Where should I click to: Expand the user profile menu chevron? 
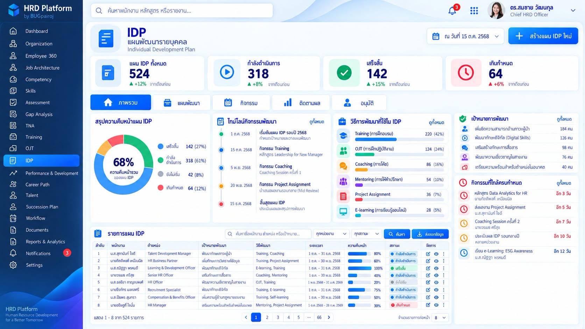(573, 10)
